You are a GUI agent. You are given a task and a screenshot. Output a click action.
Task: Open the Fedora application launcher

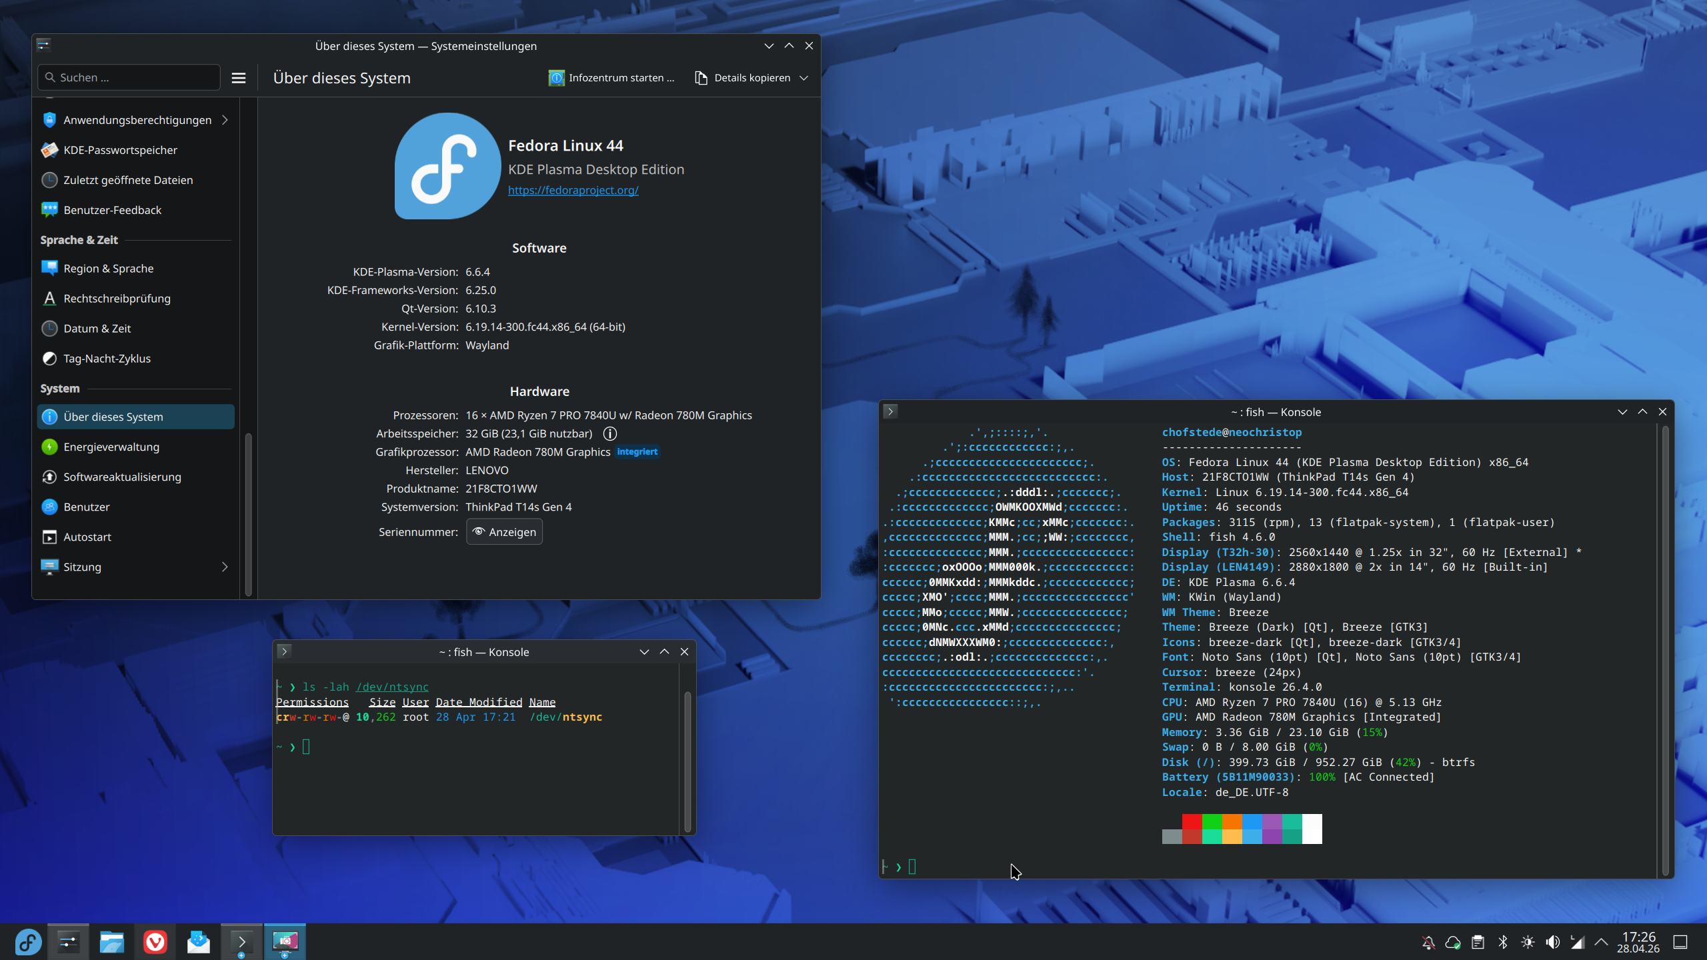click(x=28, y=941)
